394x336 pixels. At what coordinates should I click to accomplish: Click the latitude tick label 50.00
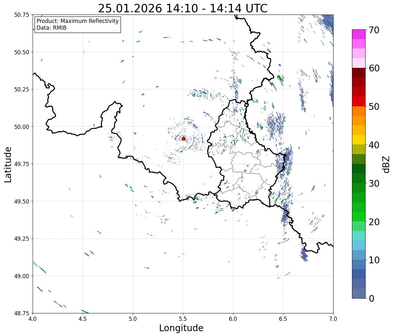[22, 127]
